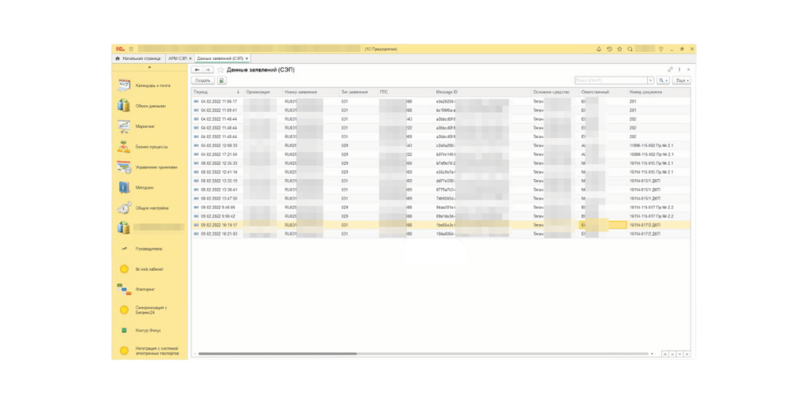The image size is (808, 404).
Task: Open the Календарь и почта section
Action: (151, 85)
